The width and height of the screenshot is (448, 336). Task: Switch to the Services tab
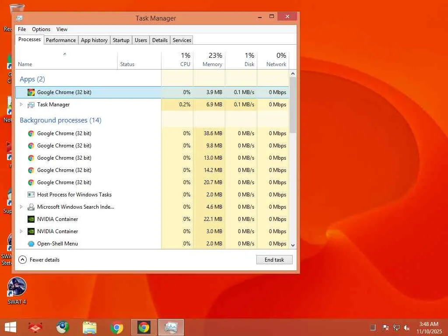coord(182,40)
